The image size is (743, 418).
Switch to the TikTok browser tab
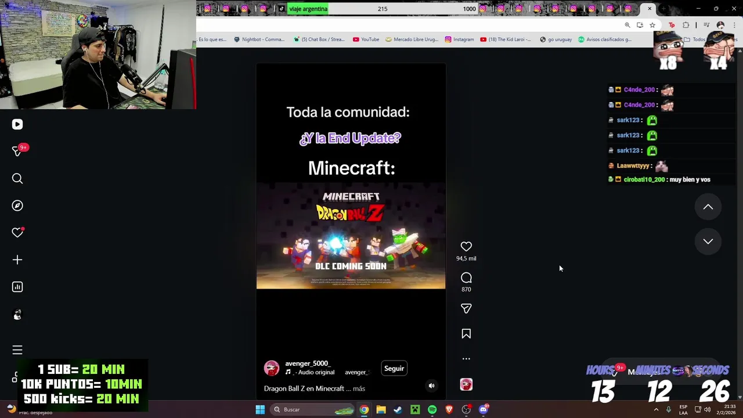point(282,9)
